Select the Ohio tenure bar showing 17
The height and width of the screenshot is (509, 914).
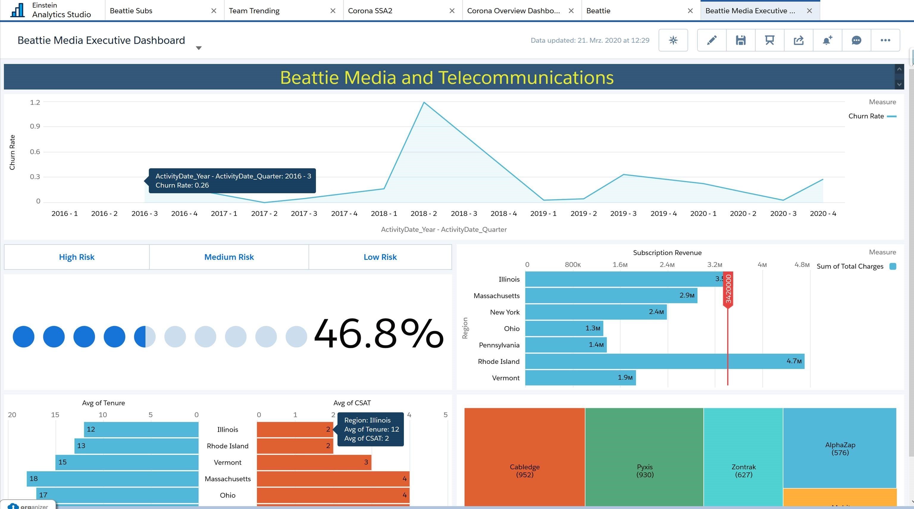pyautogui.click(x=117, y=495)
